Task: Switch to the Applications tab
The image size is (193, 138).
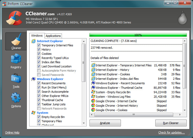Action: click(x=53, y=36)
